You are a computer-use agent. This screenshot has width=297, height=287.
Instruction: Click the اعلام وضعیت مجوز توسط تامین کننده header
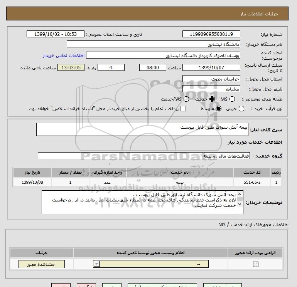coord(150,253)
